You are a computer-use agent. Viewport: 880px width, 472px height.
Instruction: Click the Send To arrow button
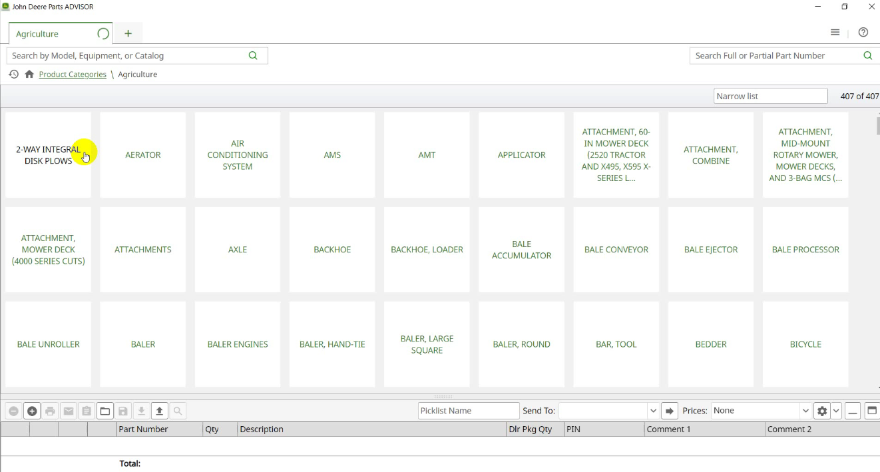coord(670,411)
